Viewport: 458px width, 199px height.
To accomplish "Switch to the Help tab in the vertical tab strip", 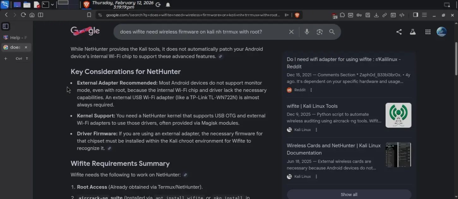I will pos(16,38).
